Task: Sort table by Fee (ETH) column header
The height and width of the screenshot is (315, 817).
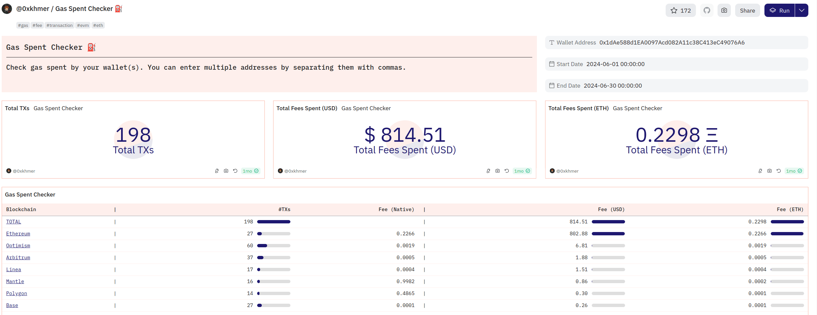Action: tap(790, 209)
